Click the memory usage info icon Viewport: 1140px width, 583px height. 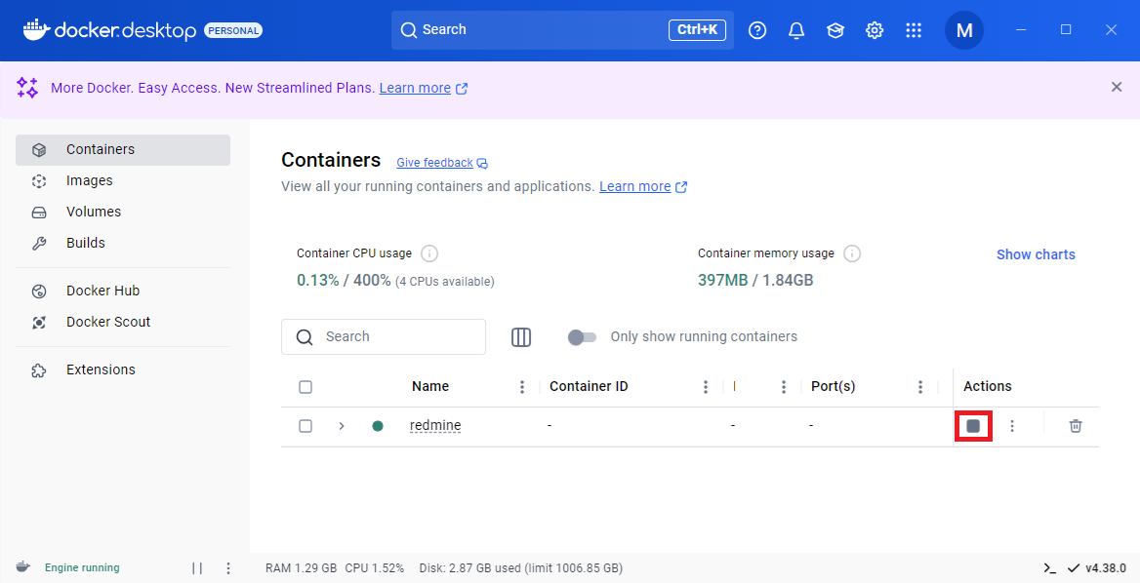coord(852,253)
